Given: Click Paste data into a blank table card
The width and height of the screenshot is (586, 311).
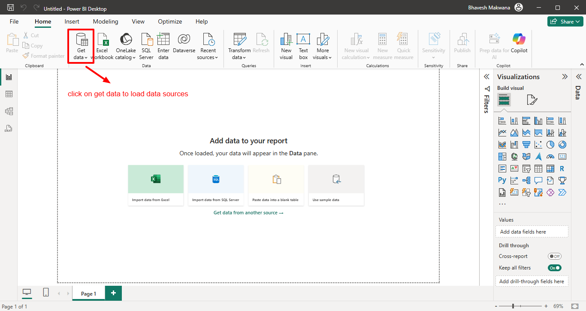Looking at the screenshot, I should [276, 185].
